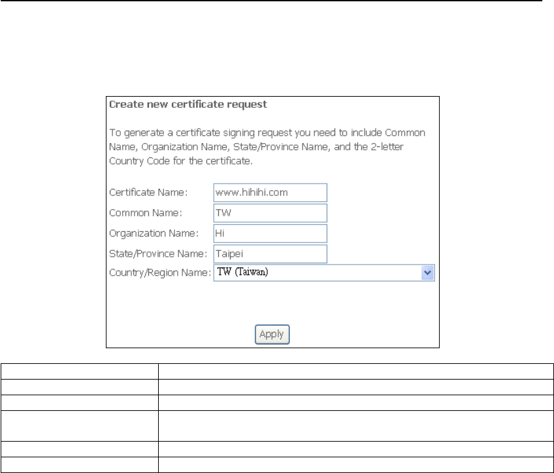Click the 'Create new certificate request' heading
Screen dimensions: 554x473
point(188,105)
